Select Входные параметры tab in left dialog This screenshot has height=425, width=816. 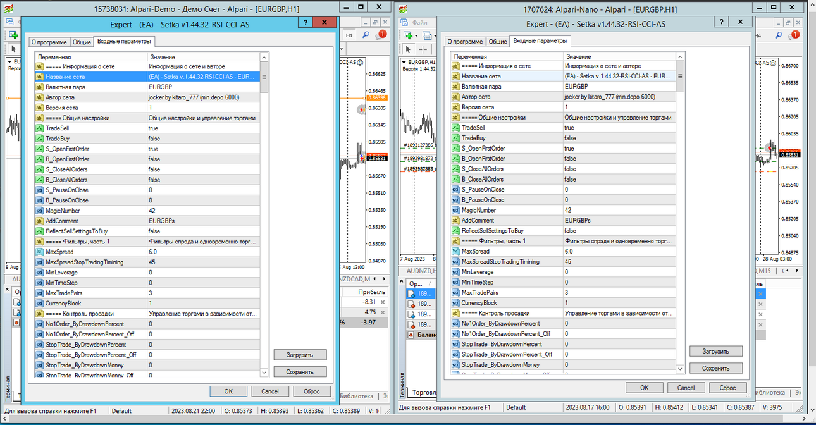click(124, 42)
